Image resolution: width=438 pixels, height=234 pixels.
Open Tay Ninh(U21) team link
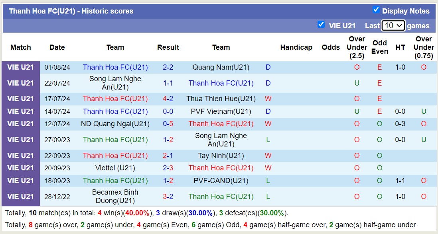[221, 156]
